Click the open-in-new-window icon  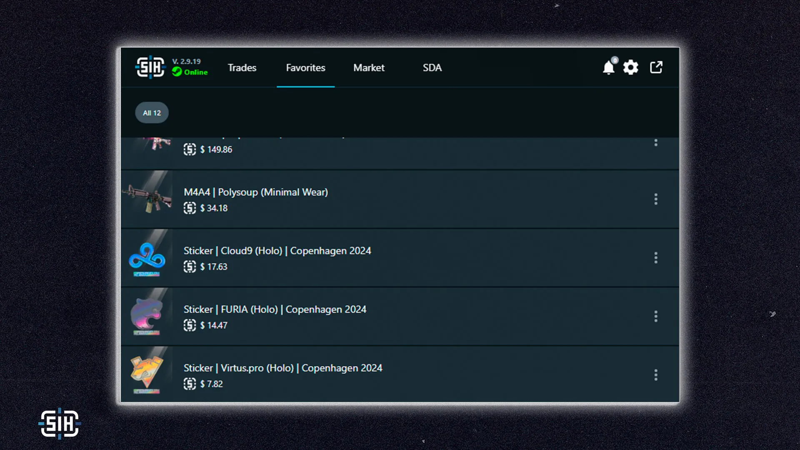tap(656, 67)
